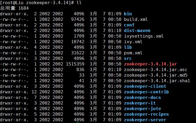This screenshot has width=196, height=123.
Task: Click the file size 33
Action: pyautogui.click(x=82, y=75)
